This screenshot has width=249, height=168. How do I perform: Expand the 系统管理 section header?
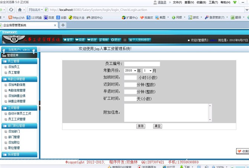point(19,155)
